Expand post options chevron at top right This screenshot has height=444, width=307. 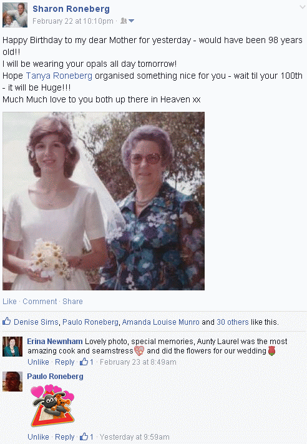click(x=303, y=7)
